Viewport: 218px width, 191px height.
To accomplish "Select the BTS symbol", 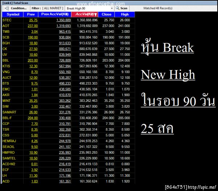I will coord(5,84).
